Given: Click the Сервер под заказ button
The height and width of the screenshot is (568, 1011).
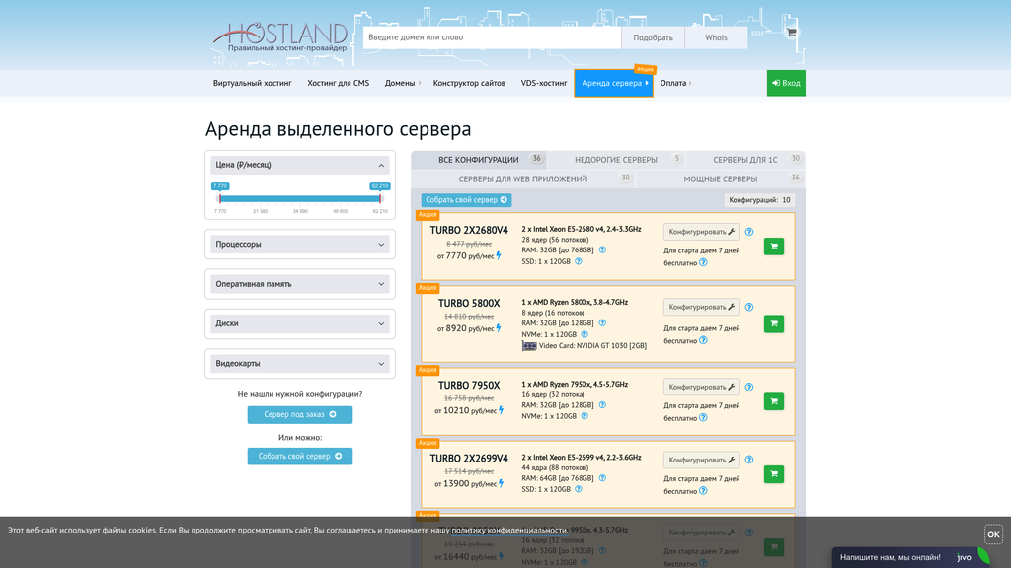Looking at the screenshot, I should pos(299,414).
